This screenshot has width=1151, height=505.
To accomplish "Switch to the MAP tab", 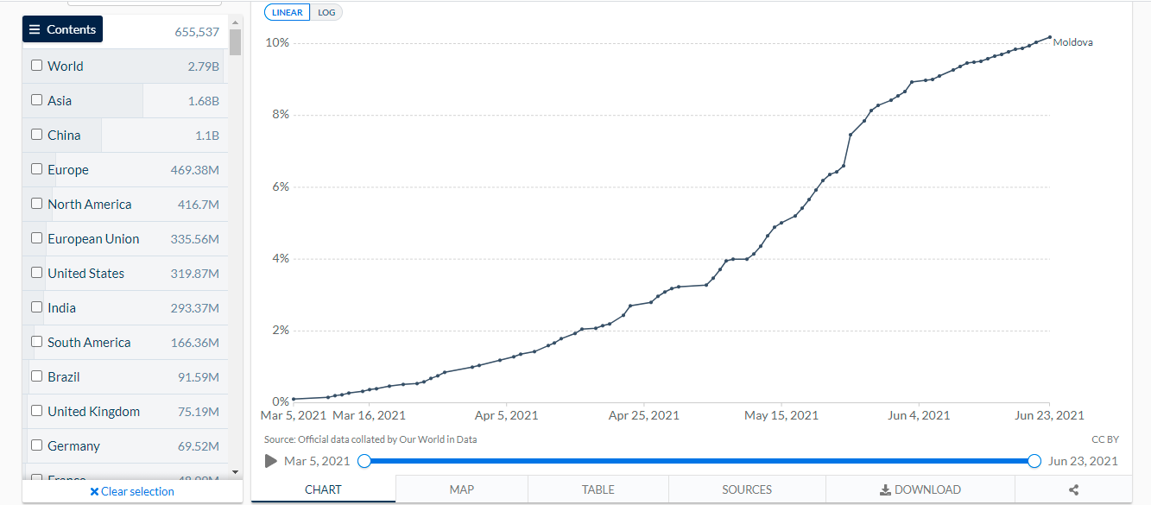I will pyautogui.click(x=462, y=489).
